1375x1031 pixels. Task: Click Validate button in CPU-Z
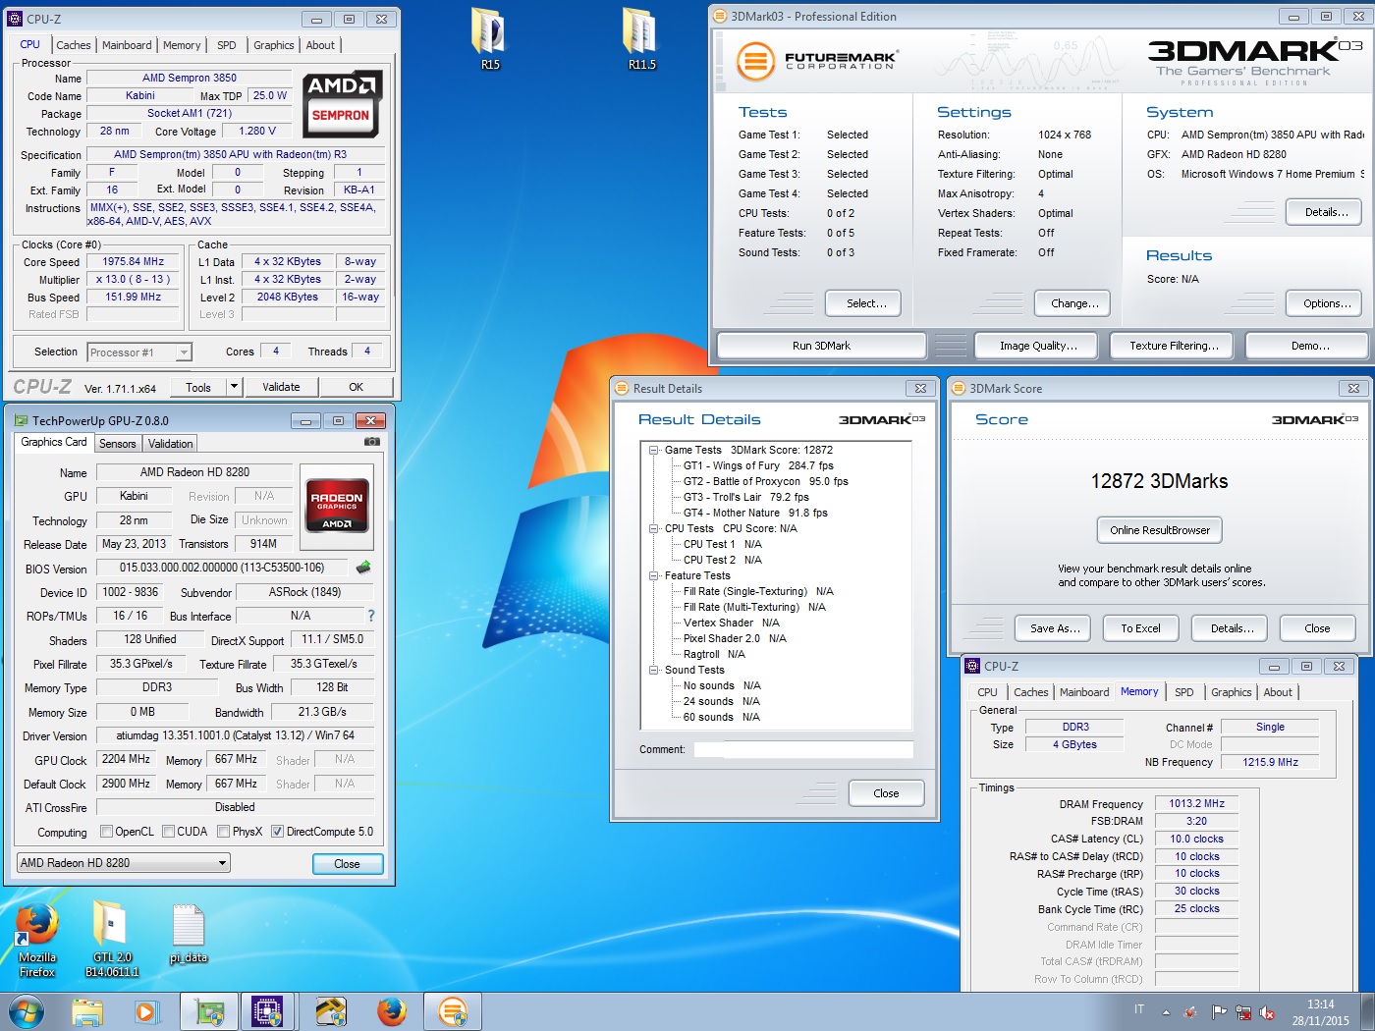pyautogui.click(x=281, y=387)
